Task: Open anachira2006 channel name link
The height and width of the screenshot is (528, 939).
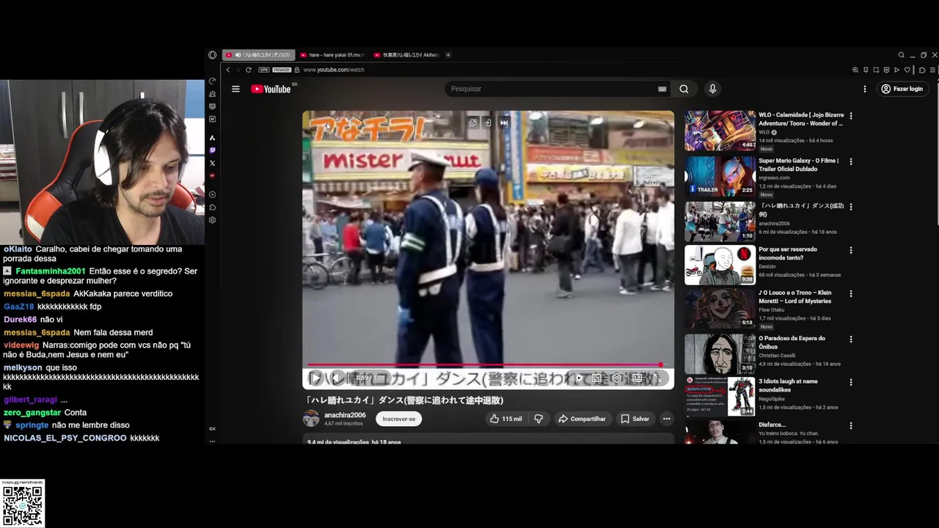Action: click(x=345, y=415)
